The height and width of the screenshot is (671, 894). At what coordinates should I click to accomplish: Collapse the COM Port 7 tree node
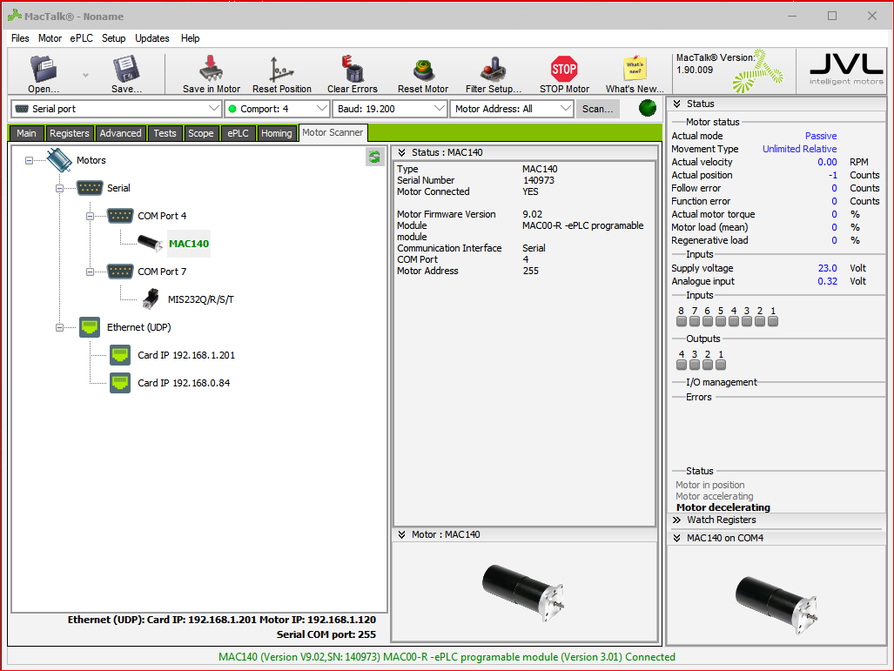(90, 272)
